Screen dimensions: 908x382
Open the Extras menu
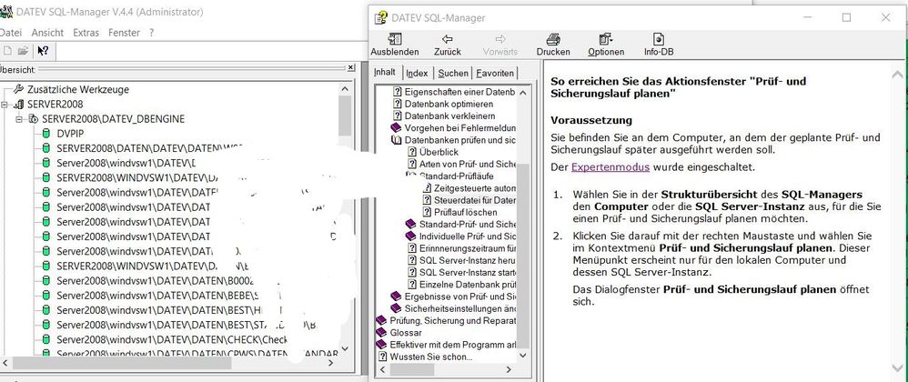86,33
